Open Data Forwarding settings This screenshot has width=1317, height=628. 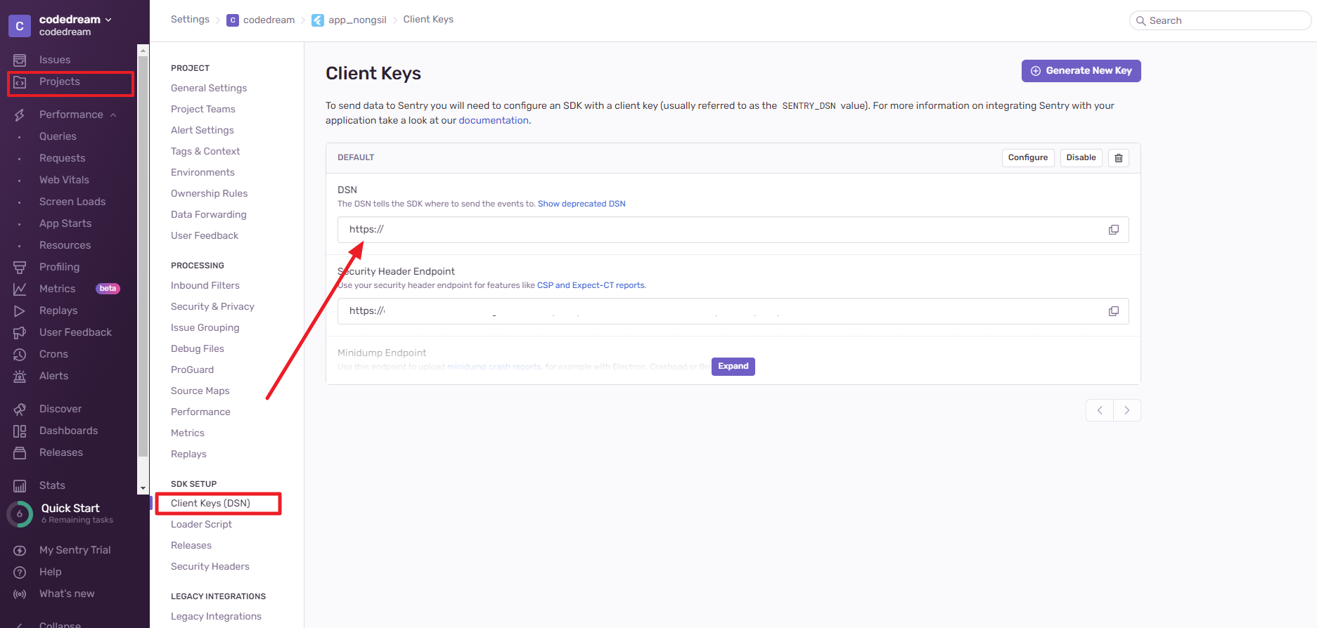(x=209, y=214)
